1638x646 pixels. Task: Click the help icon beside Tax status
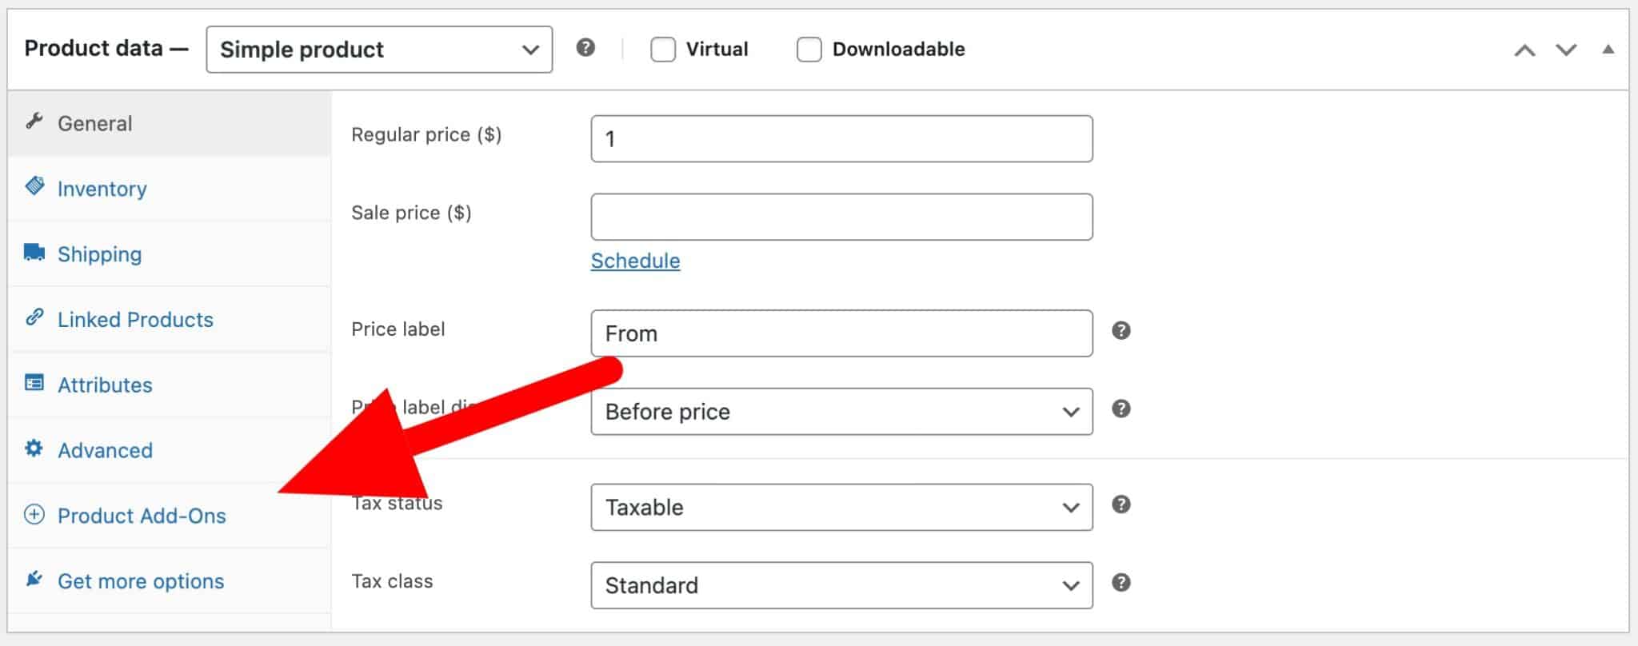pos(1121,504)
